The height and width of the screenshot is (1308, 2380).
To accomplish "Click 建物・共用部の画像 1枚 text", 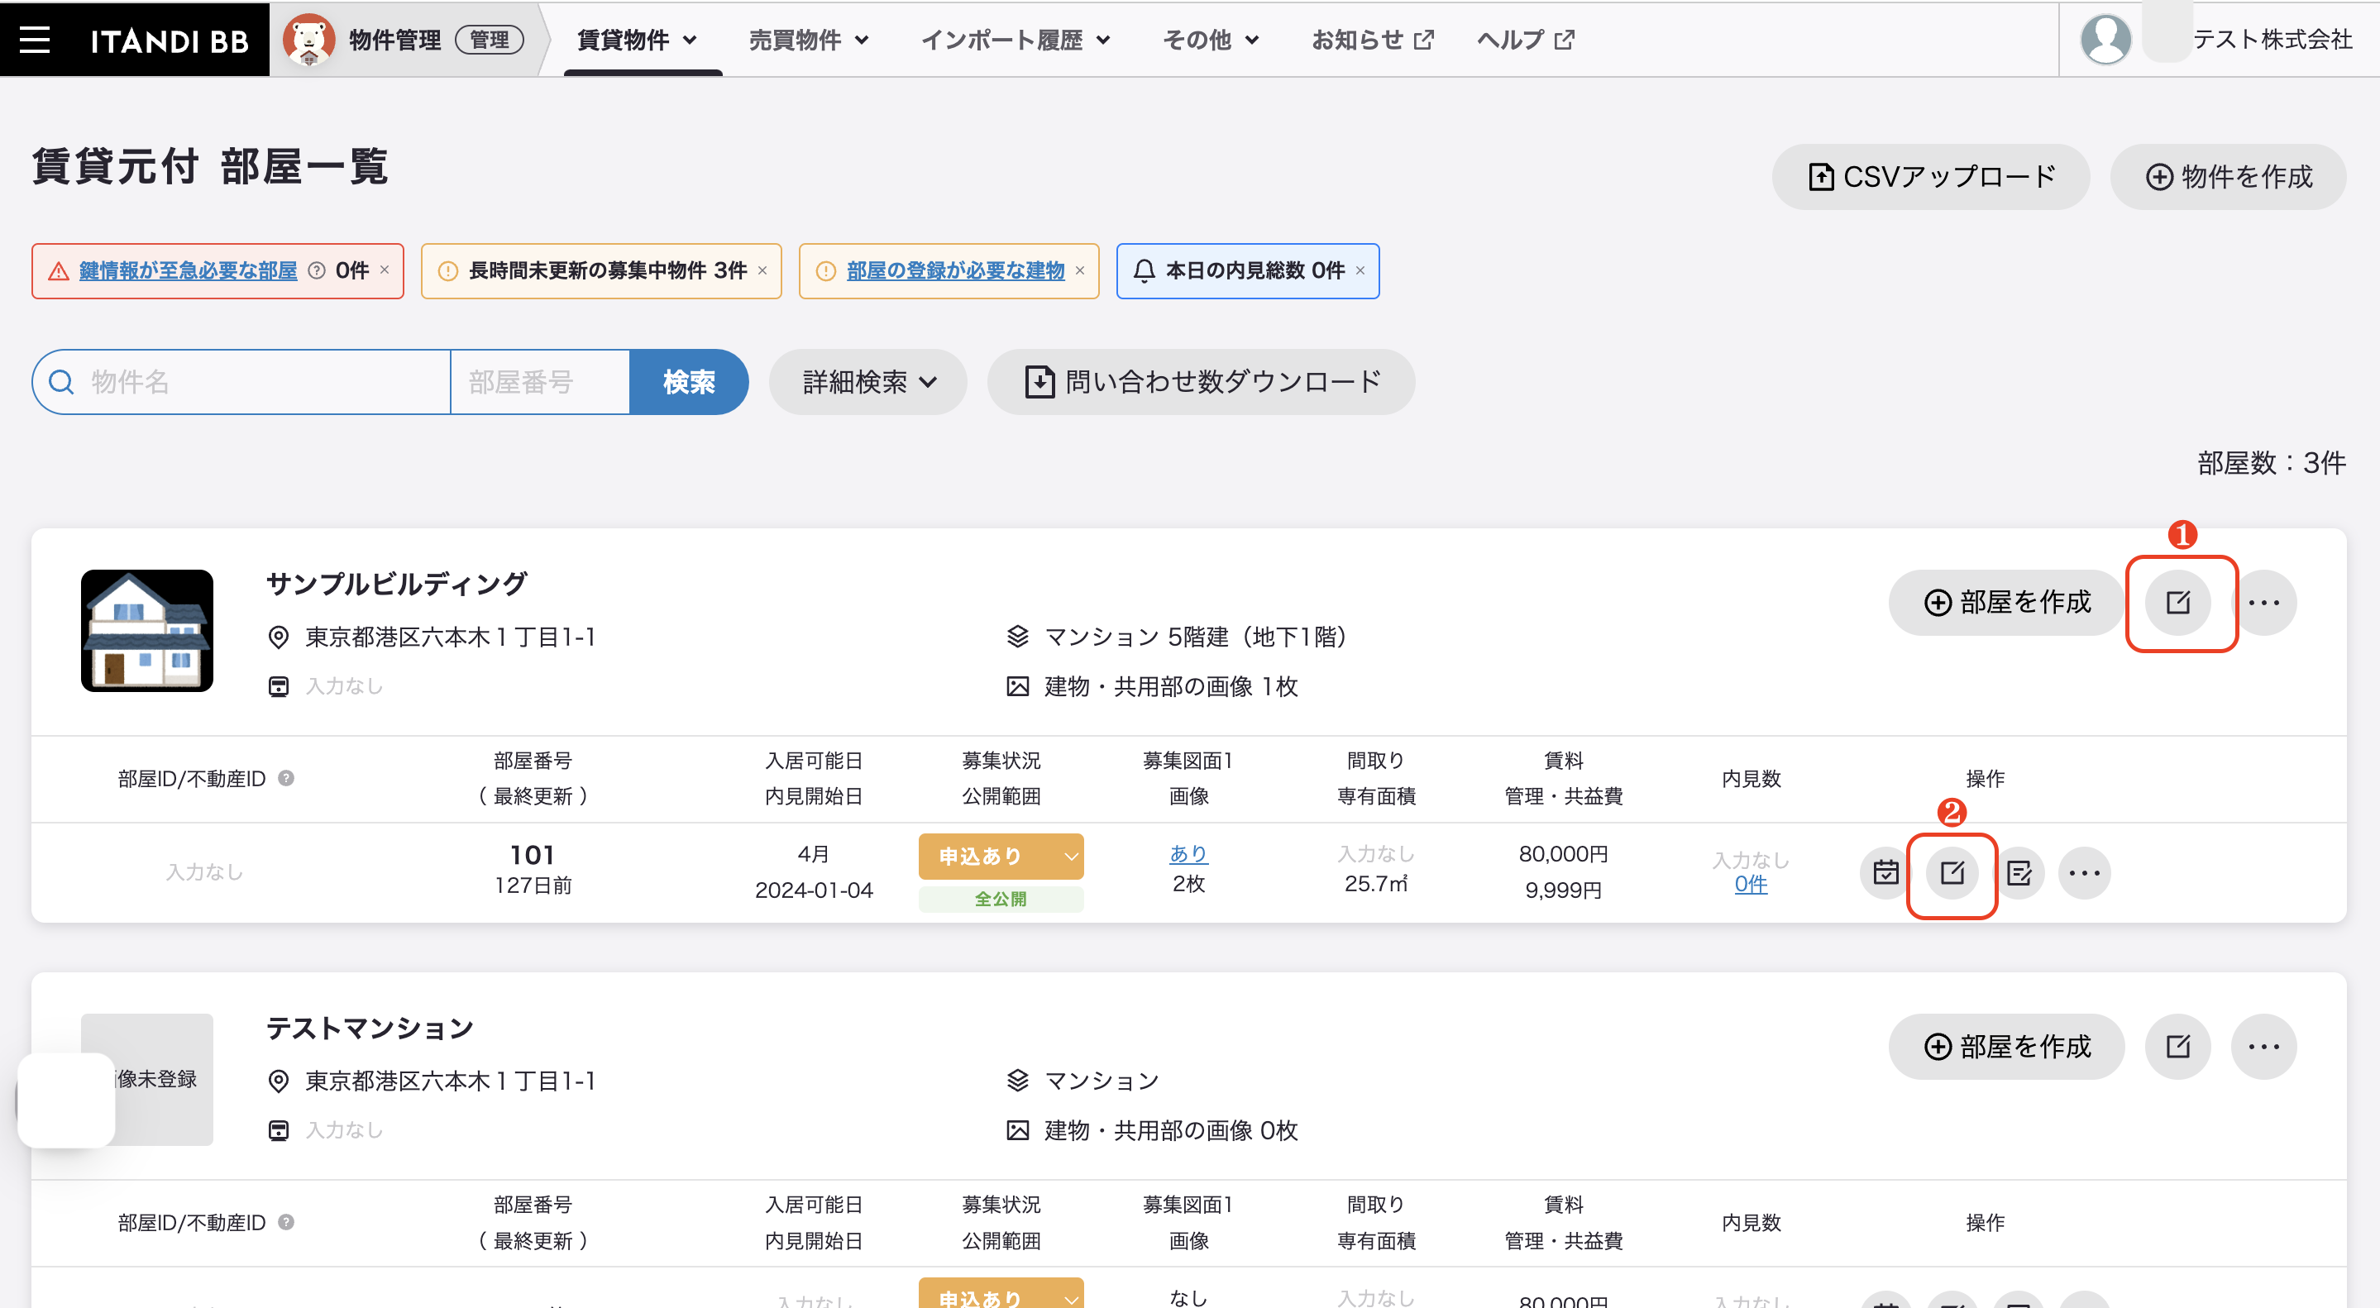I will pos(1171,686).
